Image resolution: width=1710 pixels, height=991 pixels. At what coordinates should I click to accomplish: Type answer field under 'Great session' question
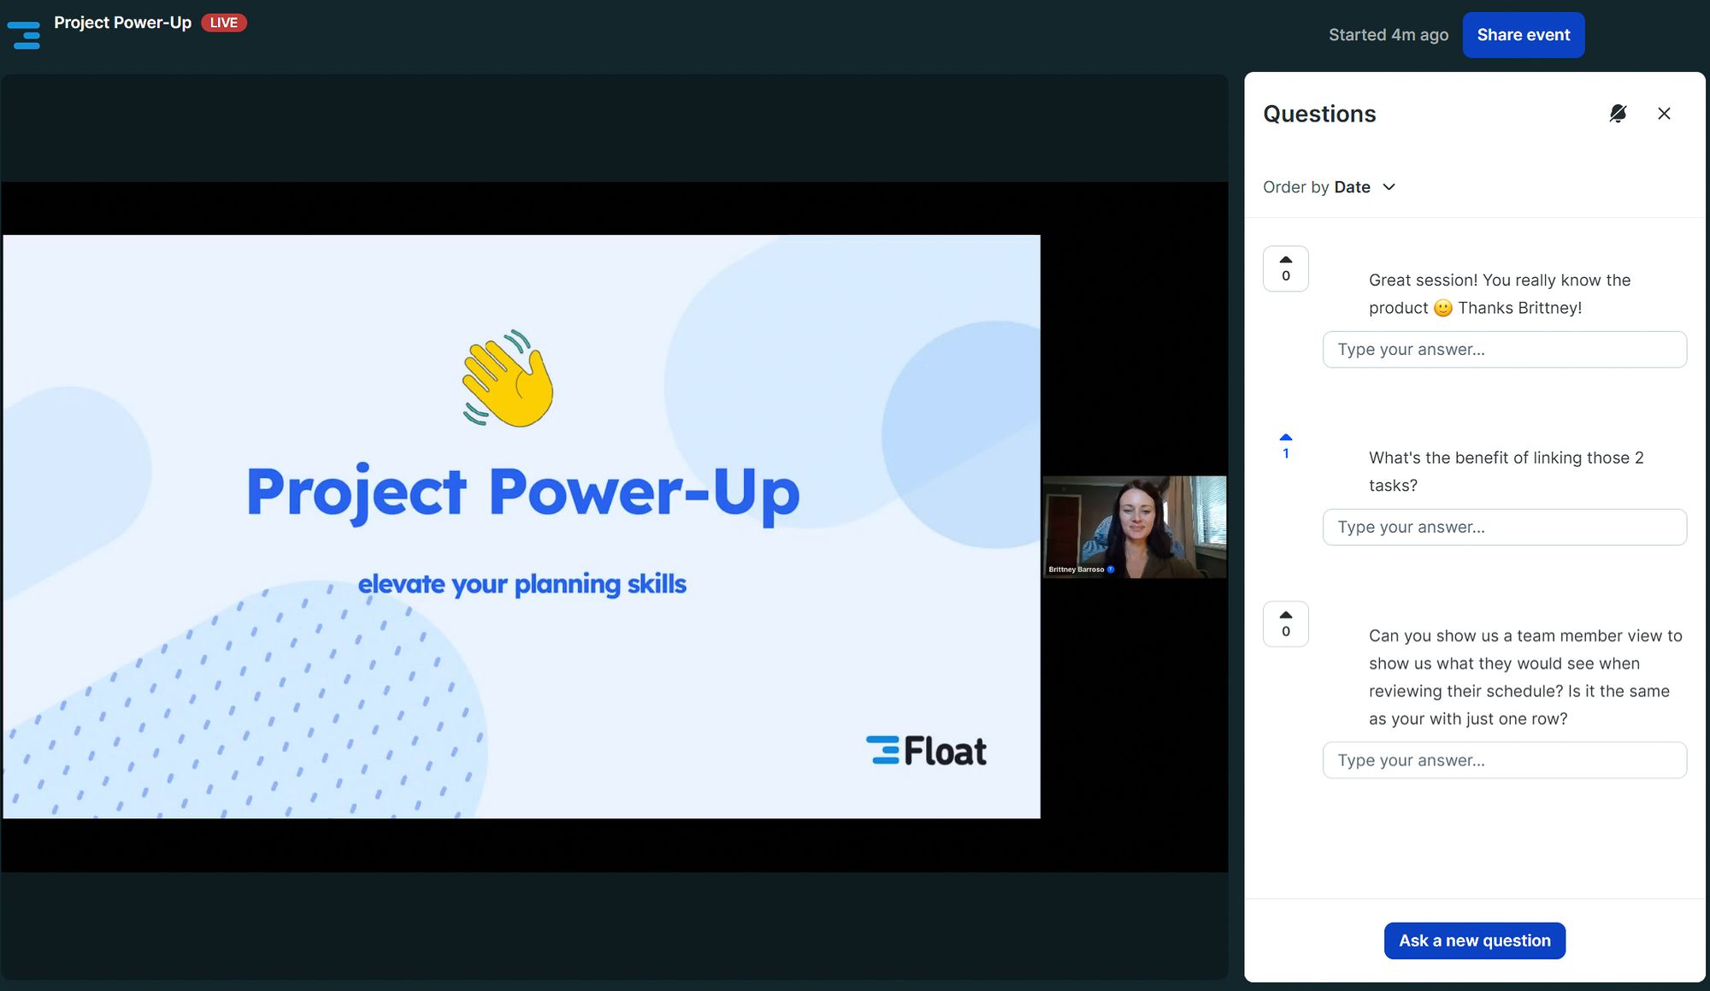[x=1504, y=350]
